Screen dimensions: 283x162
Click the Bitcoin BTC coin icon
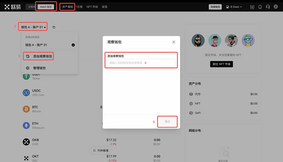(26, 109)
